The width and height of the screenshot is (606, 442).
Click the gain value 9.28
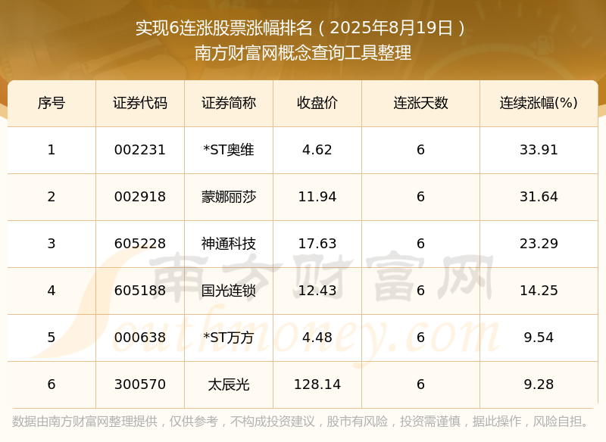[x=539, y=384]
